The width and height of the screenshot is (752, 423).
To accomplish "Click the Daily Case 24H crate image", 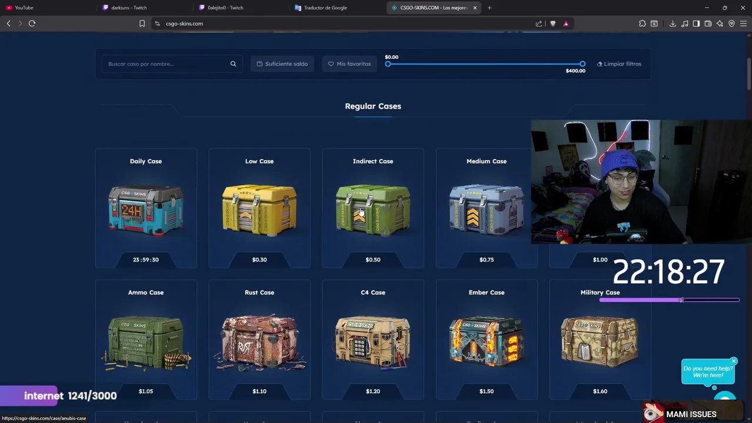I will coord(146,210).
